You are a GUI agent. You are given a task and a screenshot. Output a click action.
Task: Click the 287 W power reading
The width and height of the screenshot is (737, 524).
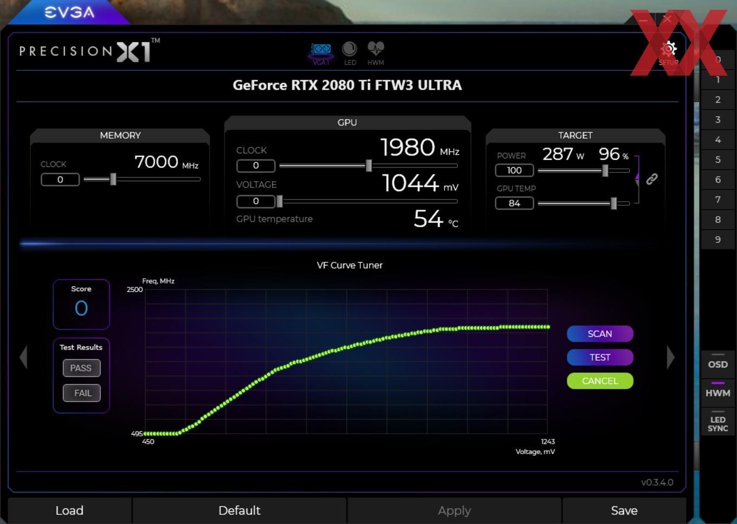click(x=563, y=154)
